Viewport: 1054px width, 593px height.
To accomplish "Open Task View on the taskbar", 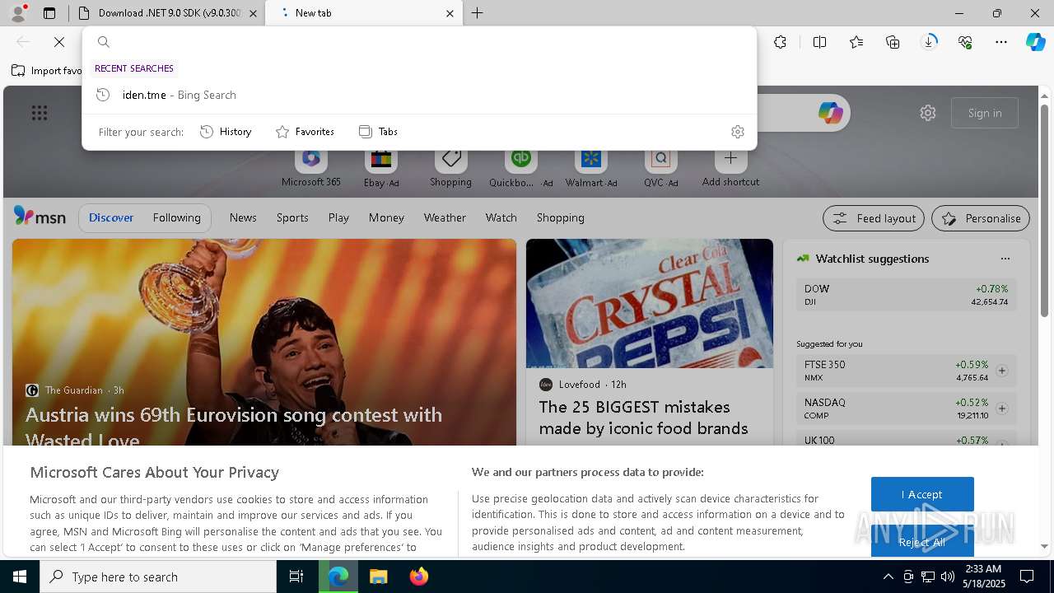I will [x=296, y=577].
